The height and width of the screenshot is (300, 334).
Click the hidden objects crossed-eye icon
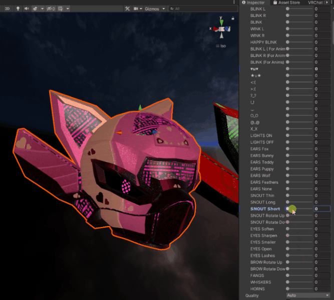[x=51, y=8]
